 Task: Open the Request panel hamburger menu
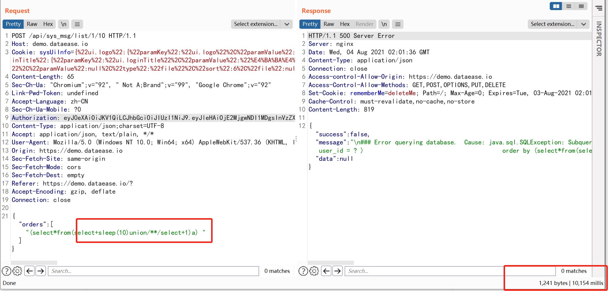coord(77,24)
